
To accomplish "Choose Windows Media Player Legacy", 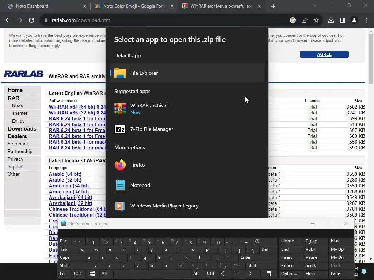I will tap(187, 206).
